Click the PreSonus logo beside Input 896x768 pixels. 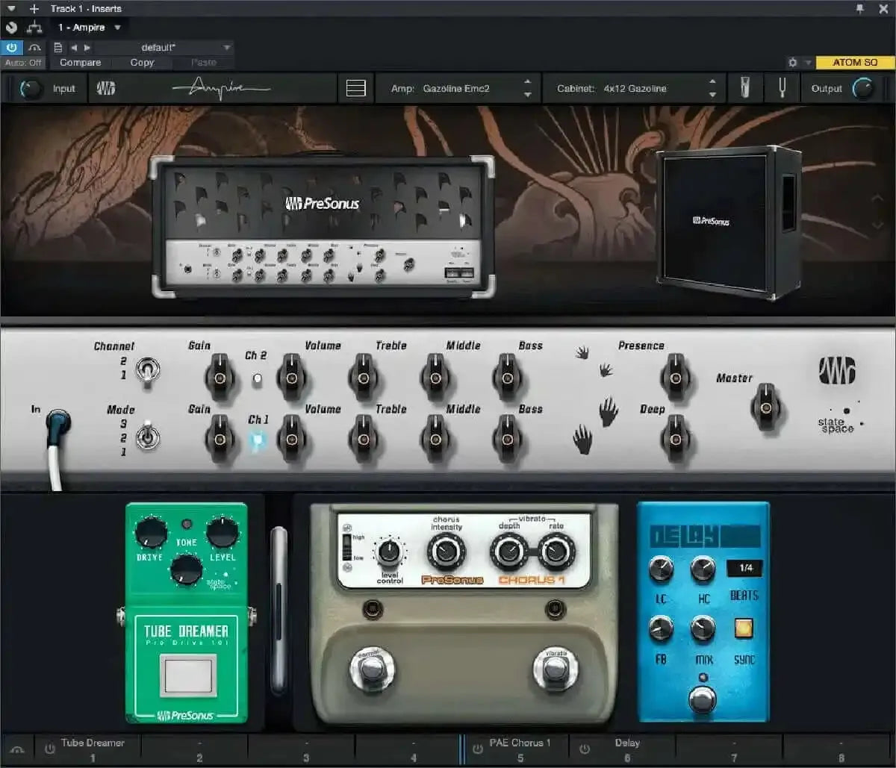[106, 89]
